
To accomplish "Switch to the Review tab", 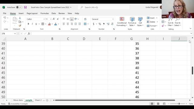I will 62,13.
